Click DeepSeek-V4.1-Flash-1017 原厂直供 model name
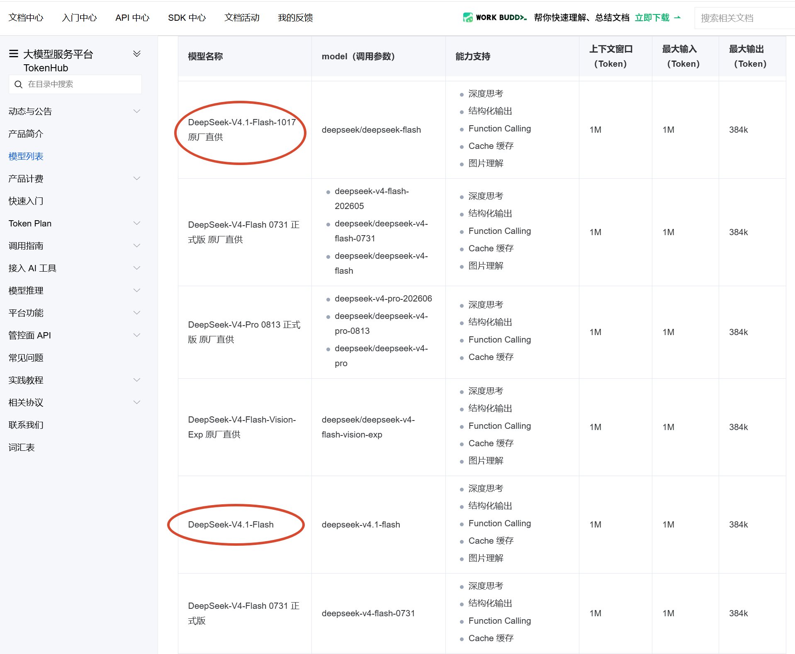 [x=242, y=129]
